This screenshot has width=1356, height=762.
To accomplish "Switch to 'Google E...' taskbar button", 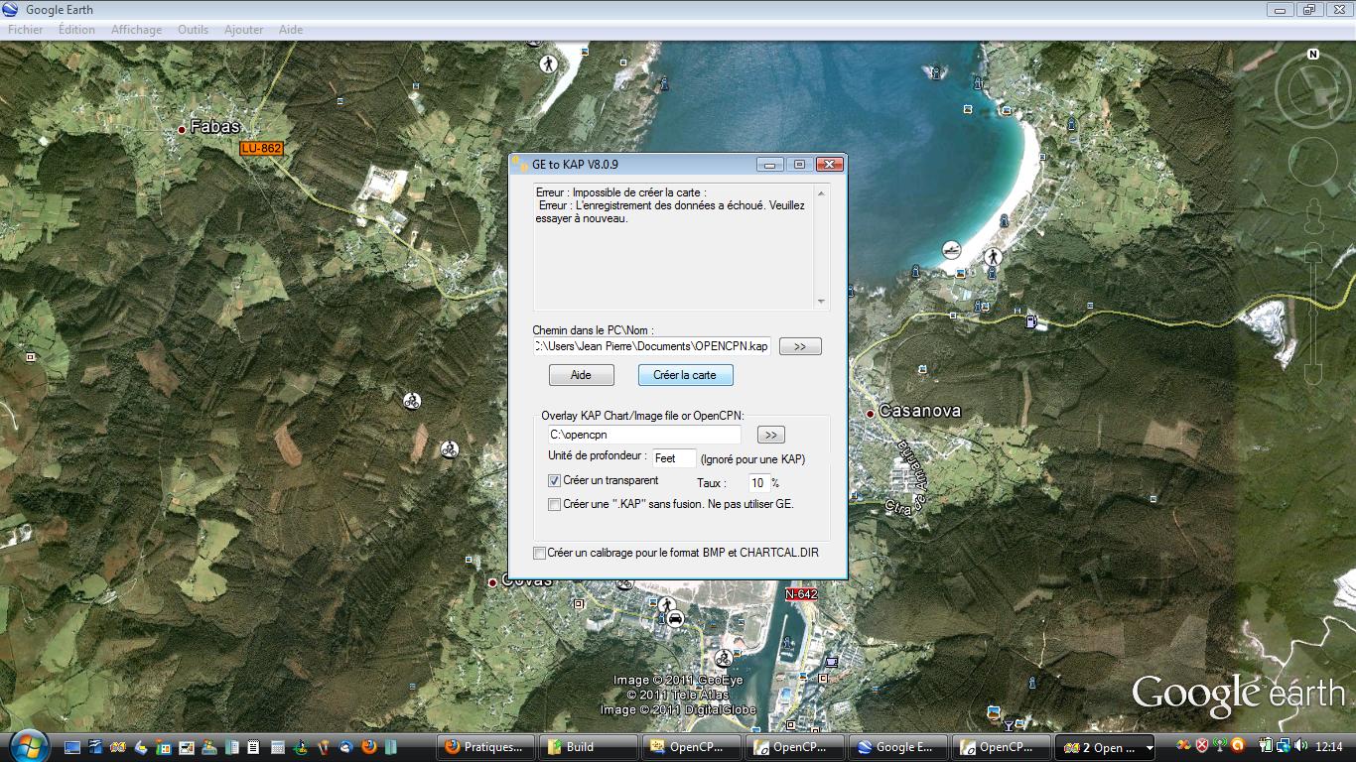I will pos(897,747).
